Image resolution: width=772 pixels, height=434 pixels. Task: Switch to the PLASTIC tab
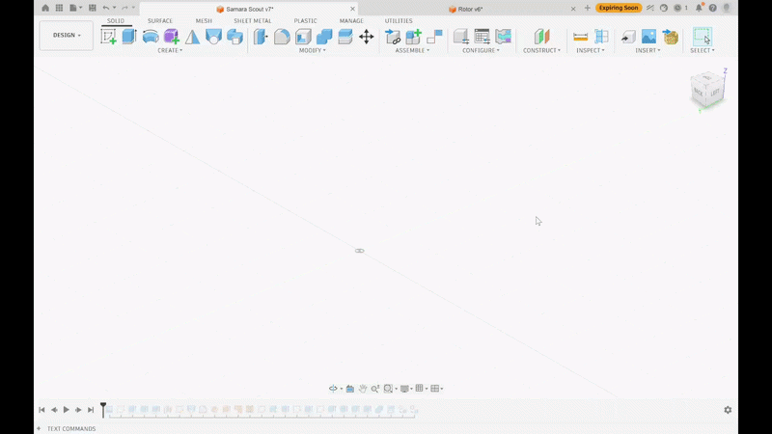point(305,20)
